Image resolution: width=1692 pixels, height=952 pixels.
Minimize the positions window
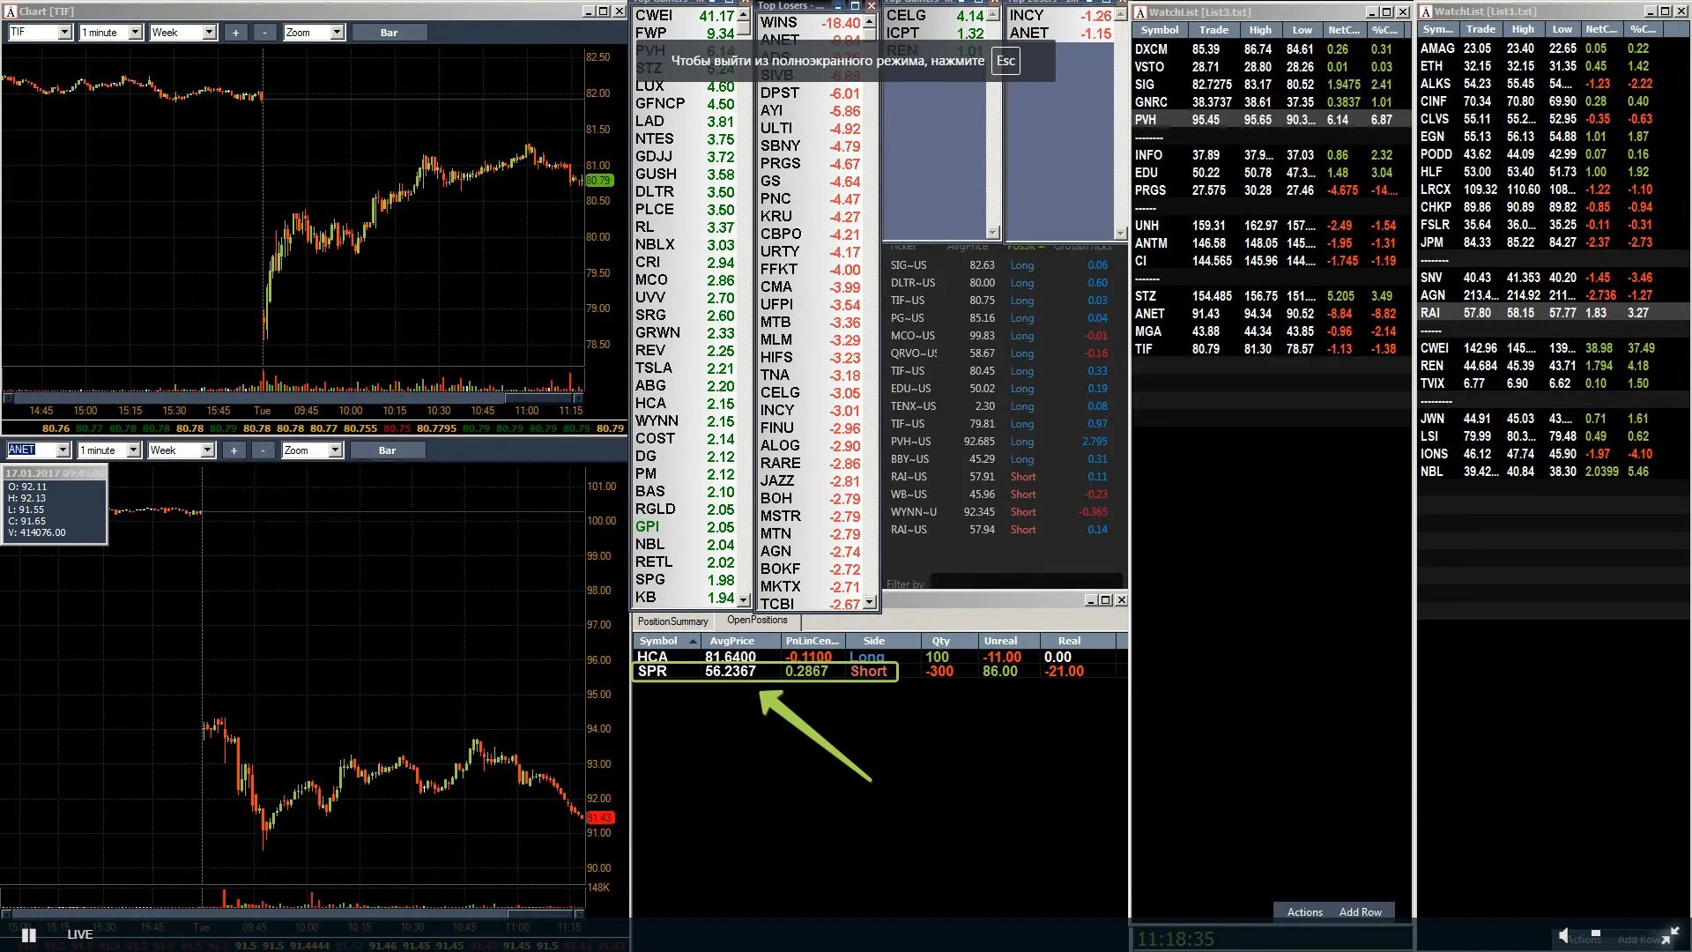1090,600
